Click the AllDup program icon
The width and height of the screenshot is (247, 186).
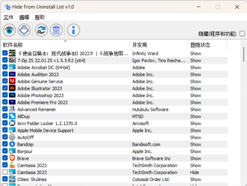pos(12,116)
